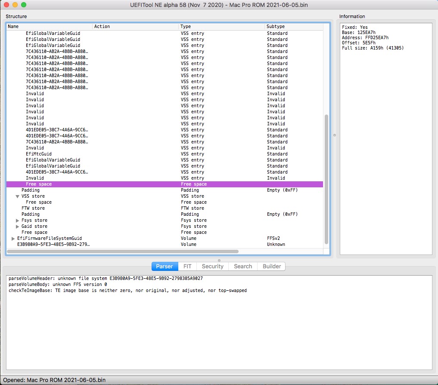Click the Action column header
The width and height of the screenshot is (438, 385).
click(x=135, y=27)
